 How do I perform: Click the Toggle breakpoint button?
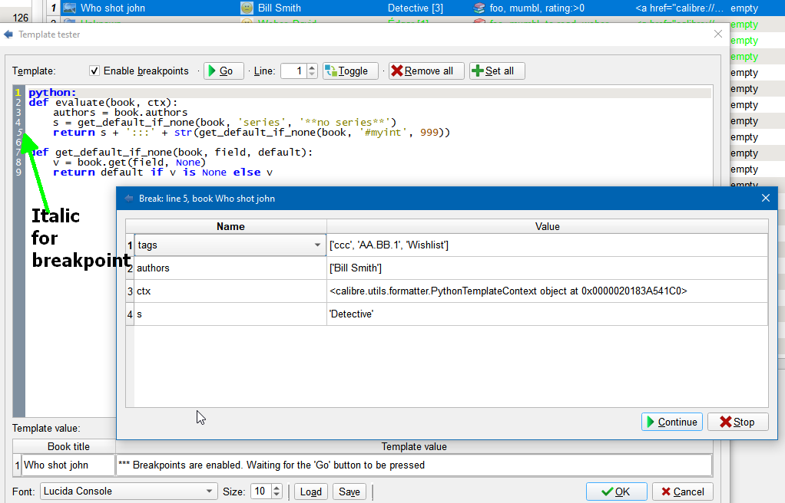click(350, 71)
